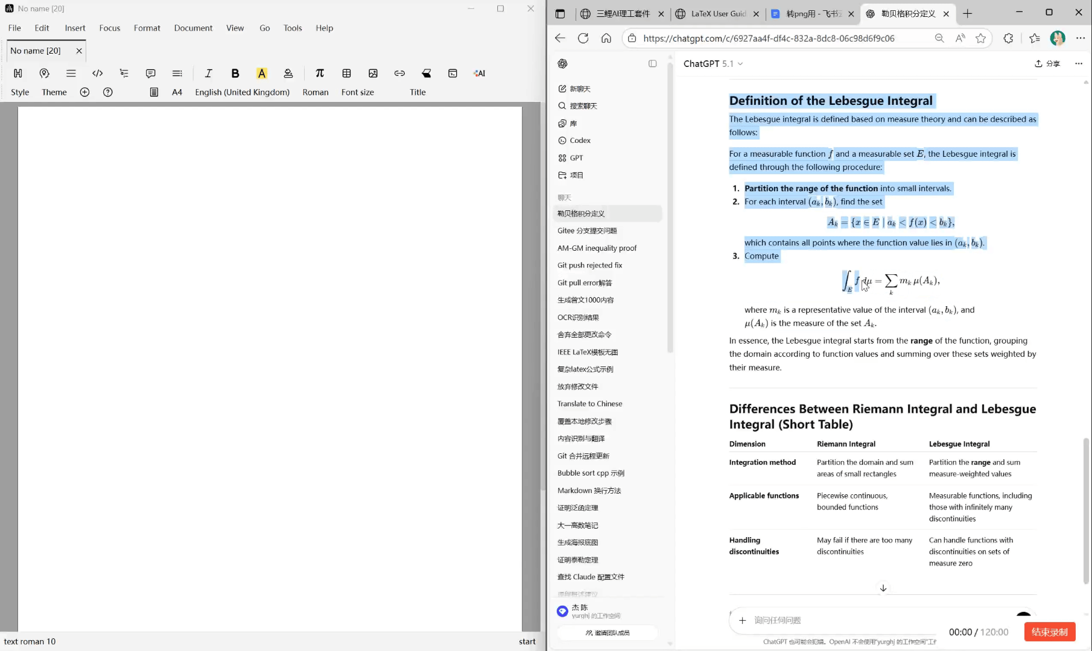Click the yellow text highlight colour button
This screenshot has height=651, width=1092.
pos(261,74)
